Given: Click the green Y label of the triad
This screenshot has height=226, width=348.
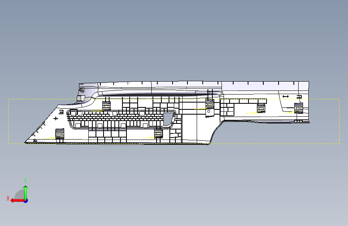Looking at the screenshot, I should [x=25, y=181].
